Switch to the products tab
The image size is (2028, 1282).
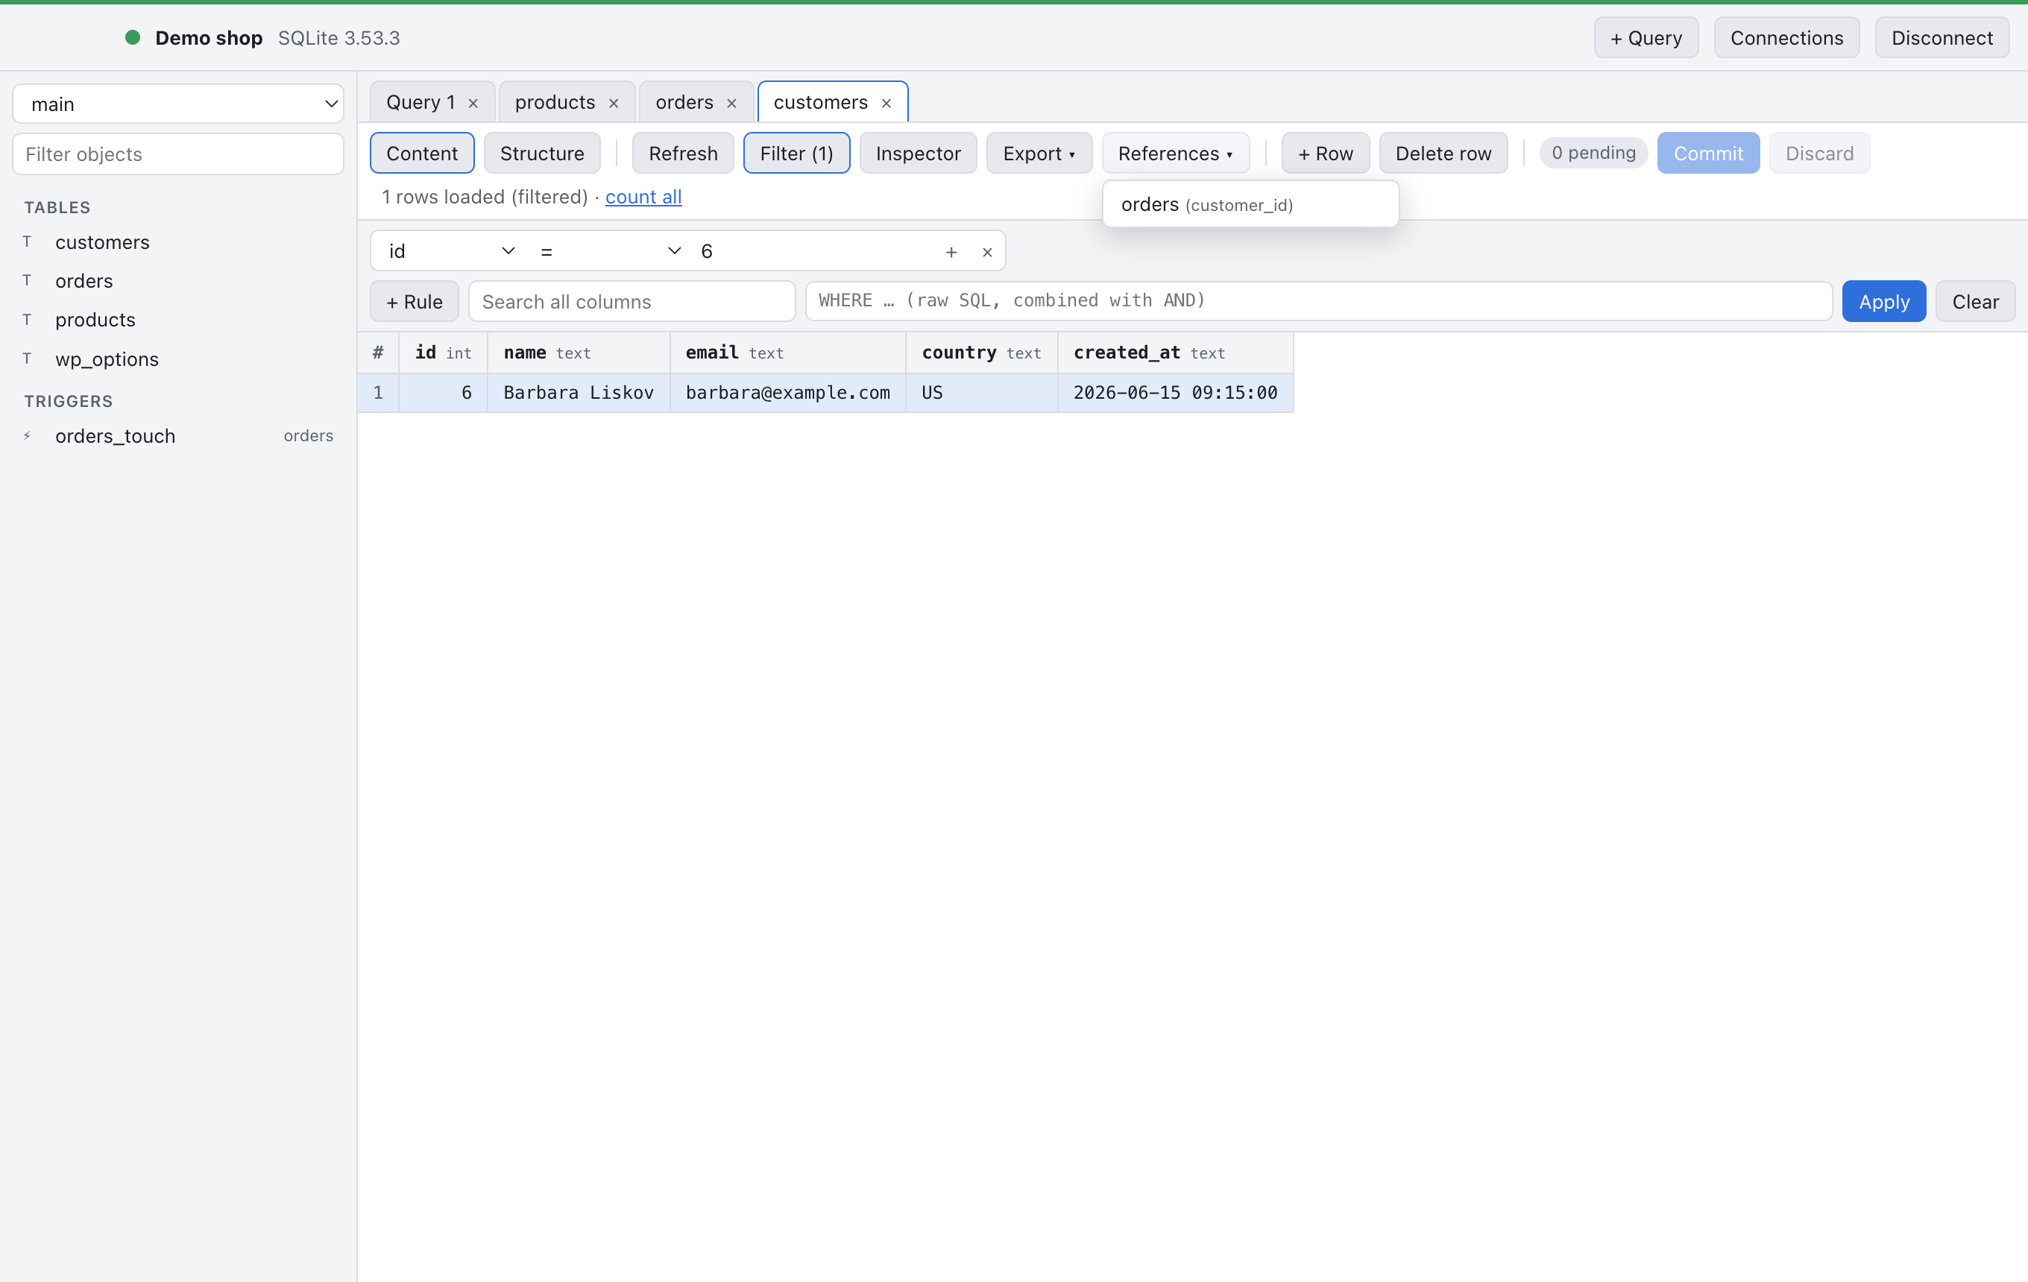pos(555,103)
